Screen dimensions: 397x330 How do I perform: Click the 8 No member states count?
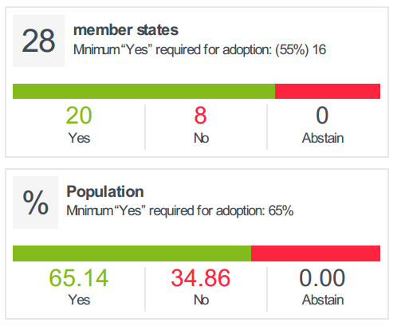200,116
